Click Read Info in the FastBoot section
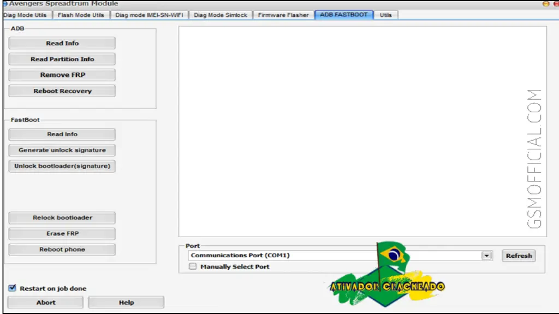The height and width of the screenshot is (314, 559). [62, 134]
